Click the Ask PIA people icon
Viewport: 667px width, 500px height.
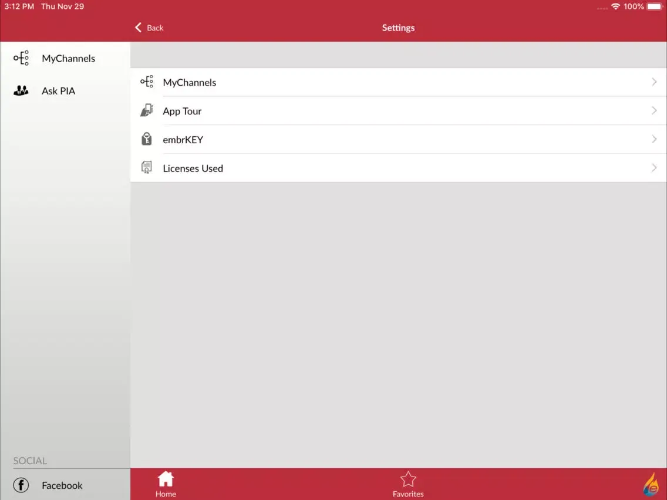pyautogui.click(x=21, y=91)
